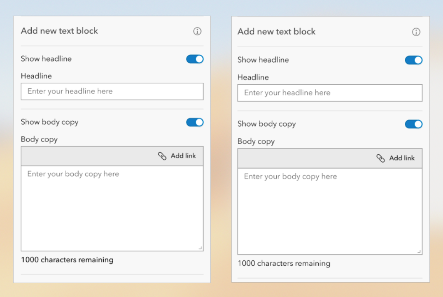Viewport: 443px width, 297px height.
Task: Click 'Body copy' field label in right panel
Action: (x=256, y=142)
